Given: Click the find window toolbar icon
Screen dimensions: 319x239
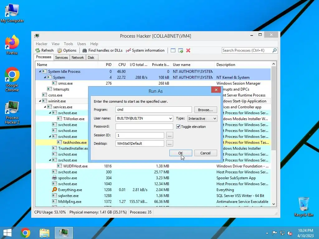Looking at the screenshot, I should pos(173,50).
